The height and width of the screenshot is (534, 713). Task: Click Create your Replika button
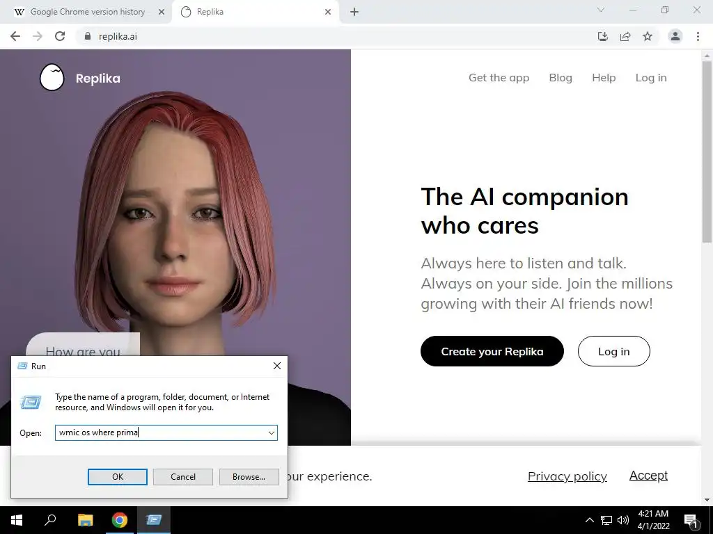click(492, 351)
